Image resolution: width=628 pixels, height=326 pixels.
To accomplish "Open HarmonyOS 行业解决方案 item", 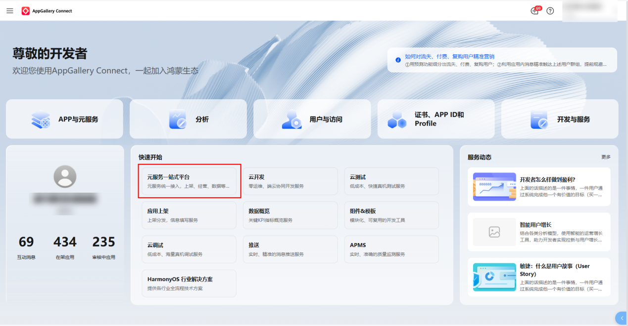I will 189,284.
